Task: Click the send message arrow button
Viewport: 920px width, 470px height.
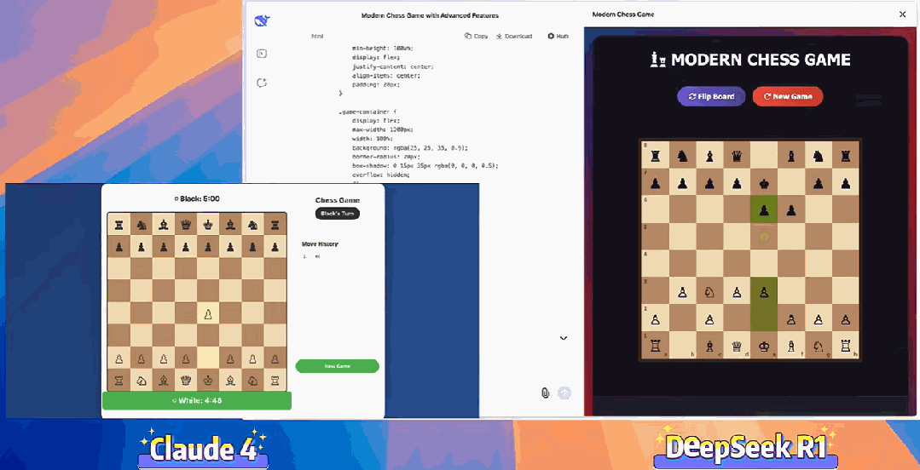Action: (x=564, y=393)
